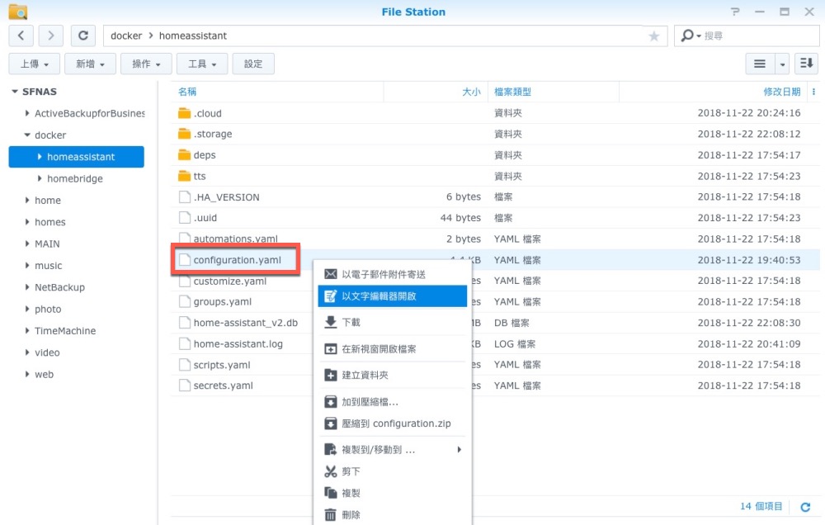This screenshot has width=825, height=525.
Task: Click docker in the path breadcrumb
Action: [x=126, y=35]
